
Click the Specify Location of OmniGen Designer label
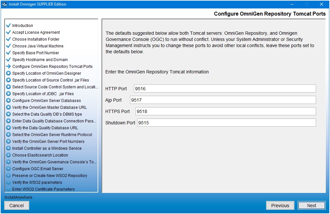point(46,73)
